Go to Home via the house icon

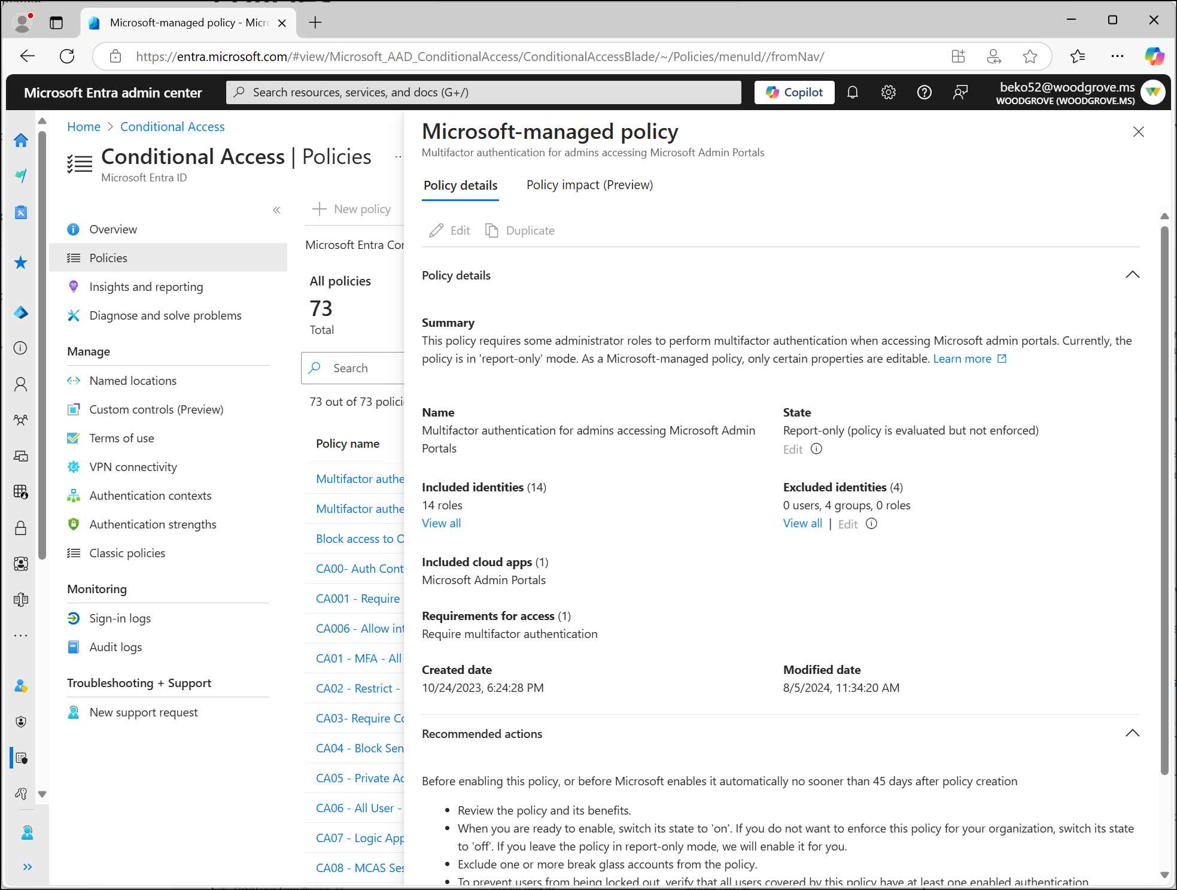click(21, 140)
